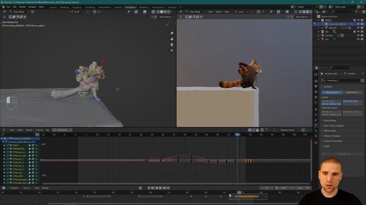Switch to the Rendering workspace tab
Viewport: 366px width, 205px height.
click(x=144, y=7)
